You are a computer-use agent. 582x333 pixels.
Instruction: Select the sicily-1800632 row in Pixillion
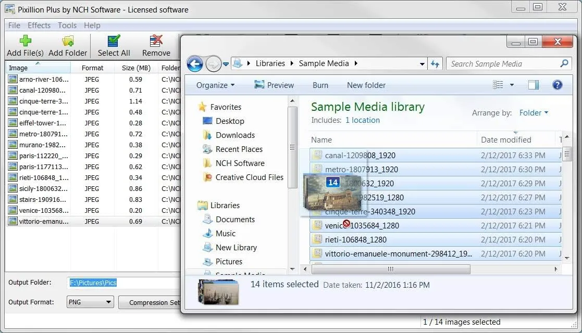[94, 189]
